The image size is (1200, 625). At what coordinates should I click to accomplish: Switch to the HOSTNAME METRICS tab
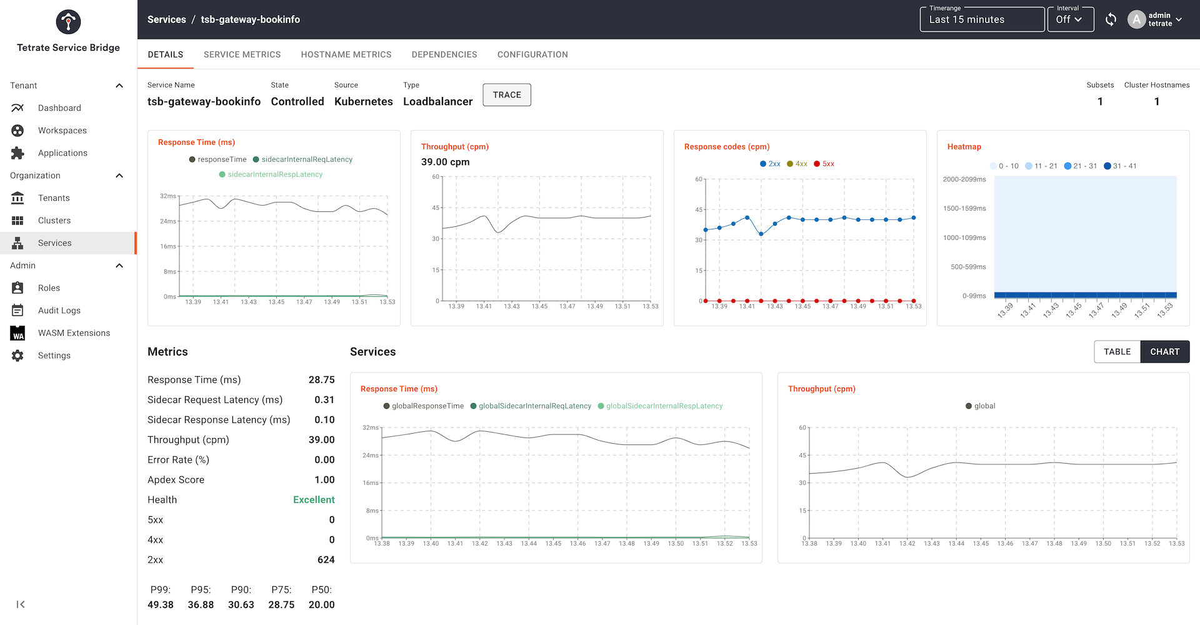click(x=346, y=54)
